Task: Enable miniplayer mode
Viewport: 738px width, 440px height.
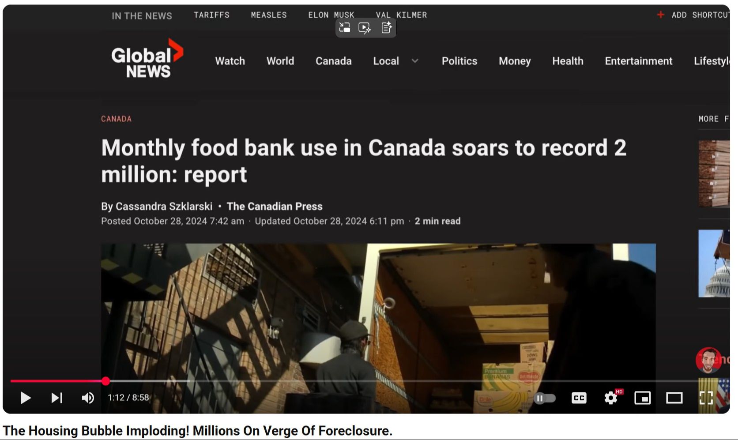Action: pos(643,398)
